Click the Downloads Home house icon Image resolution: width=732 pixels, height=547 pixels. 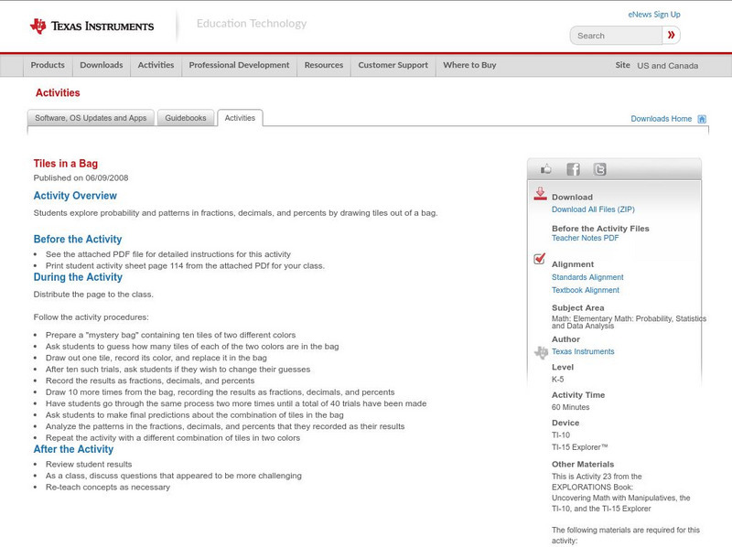[702, 119]
